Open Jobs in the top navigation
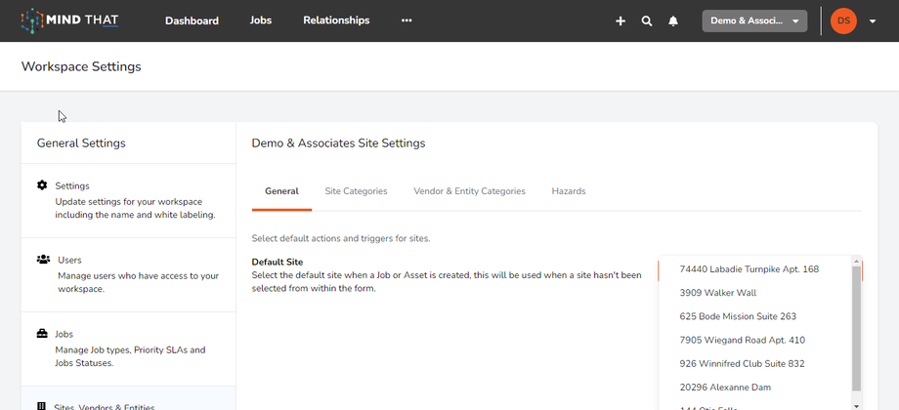The width and height of the screenshot is (899, 410). (x=261, y=20)
